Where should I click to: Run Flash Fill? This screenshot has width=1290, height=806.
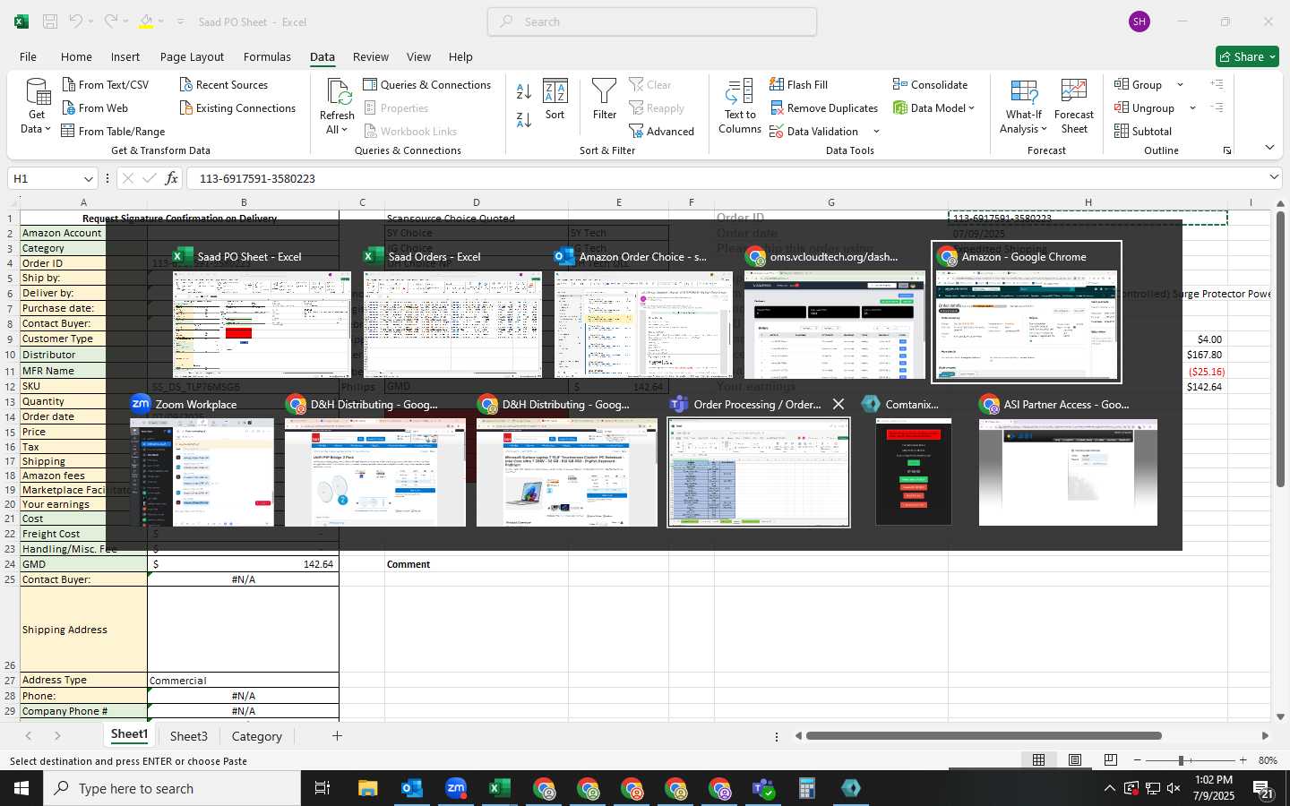coord(798,84)
